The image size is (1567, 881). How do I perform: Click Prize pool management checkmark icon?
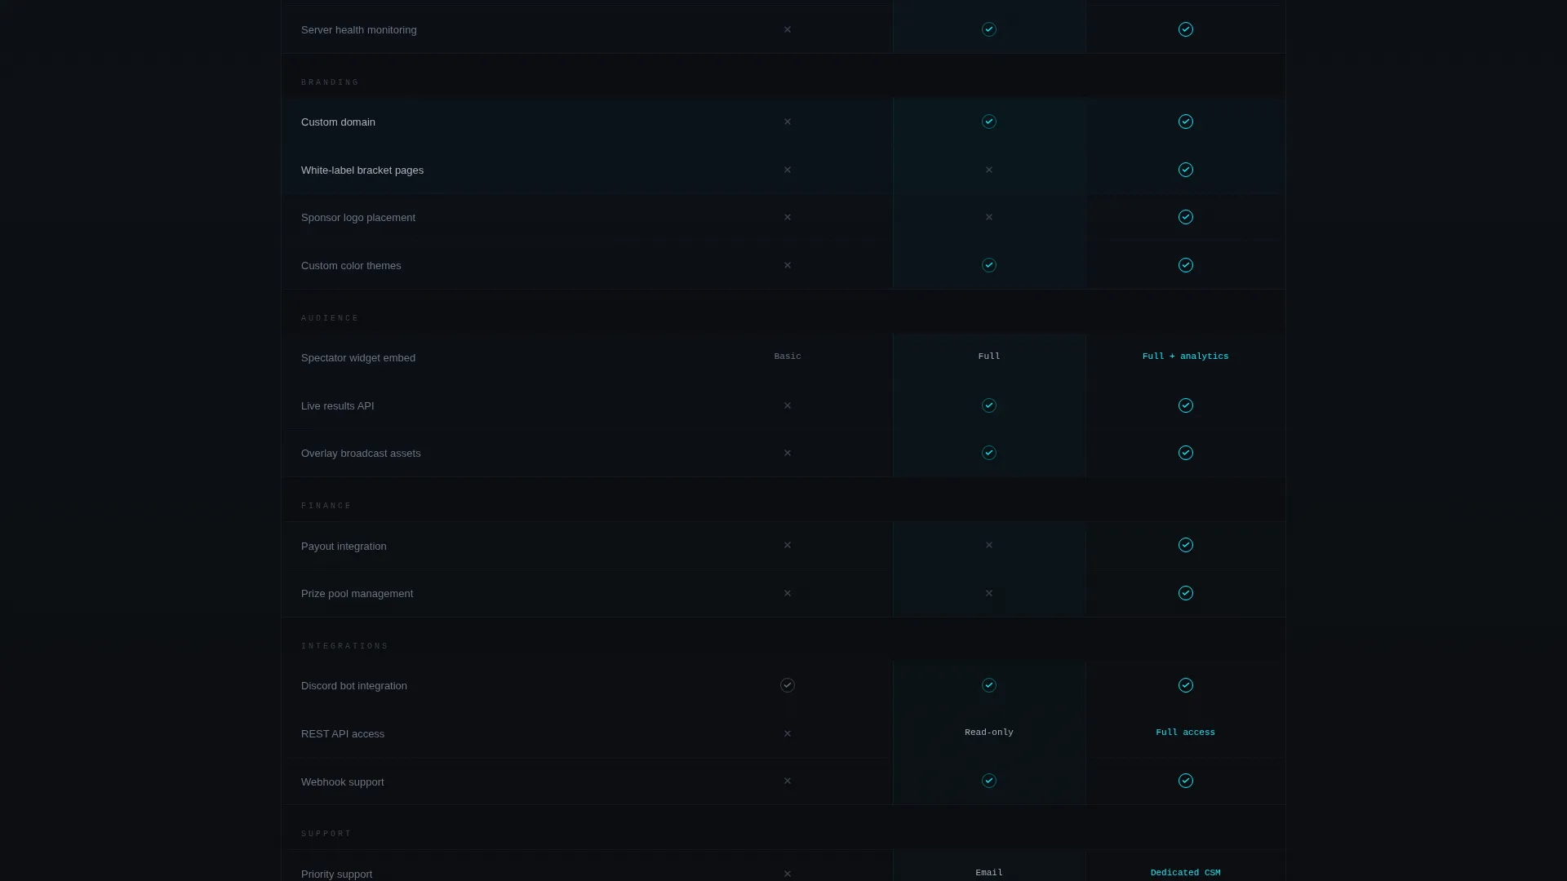[1186, 593]
